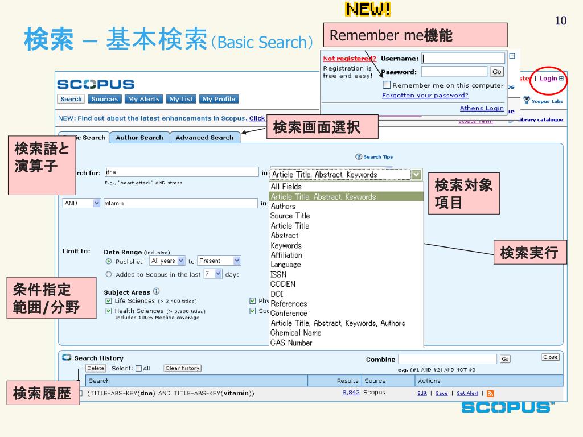
Task: Choose Conference in the field list
Action: pyautogui.click(x=289, y=314)
